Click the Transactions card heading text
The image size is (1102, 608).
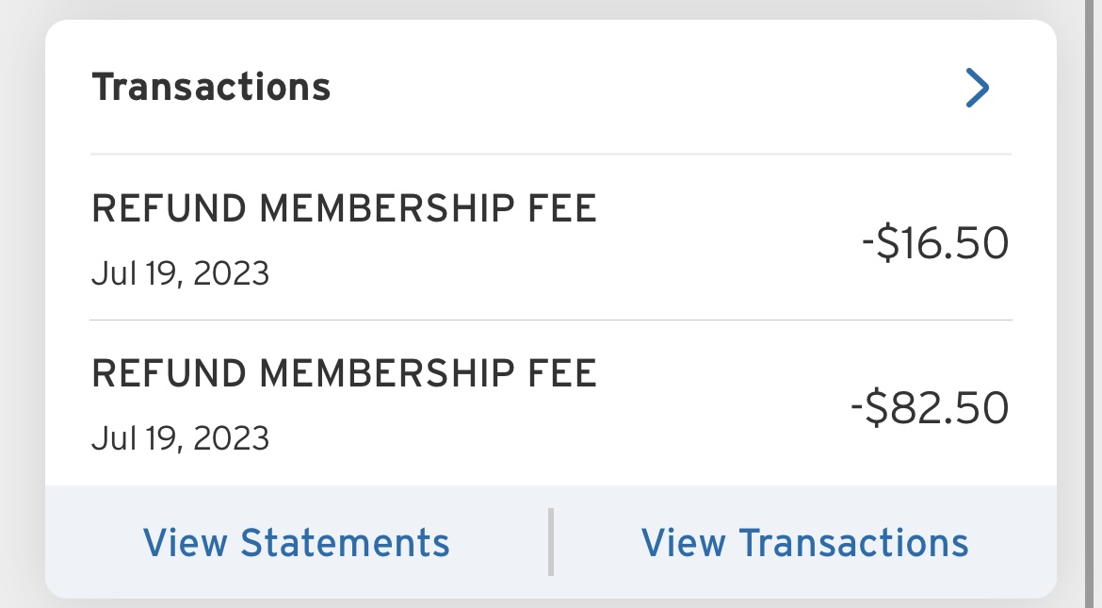tap(211, 88)
